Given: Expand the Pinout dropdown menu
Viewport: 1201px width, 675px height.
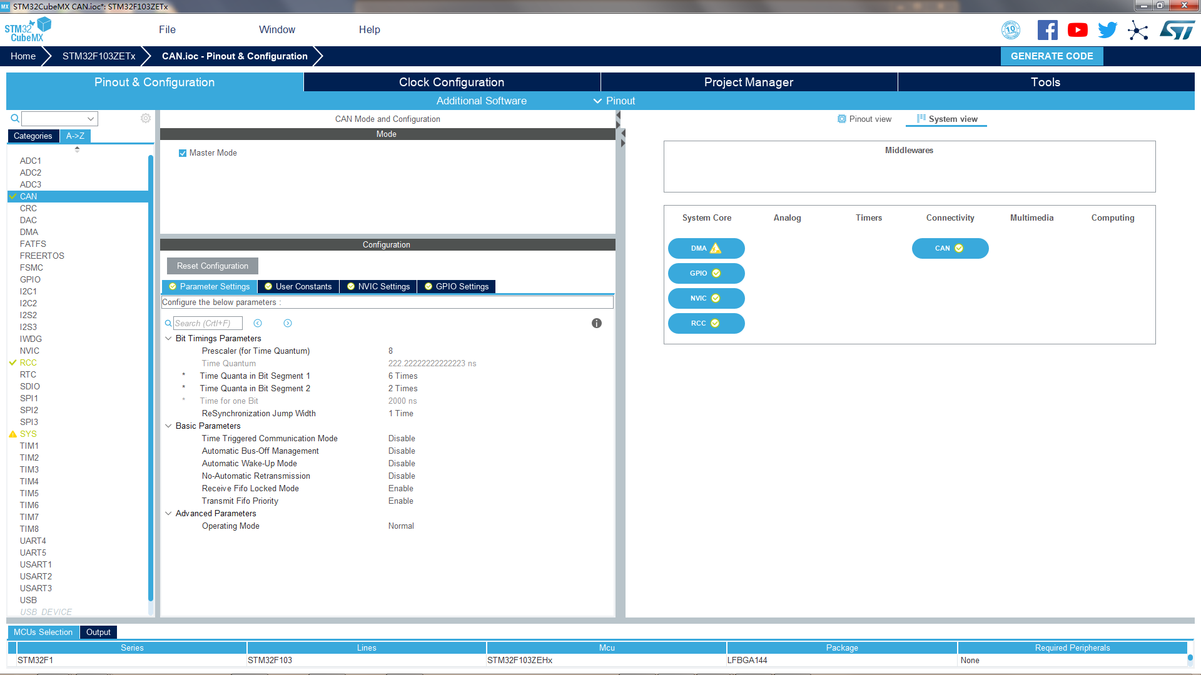Looking at the screenshot, I should pyautogui.click(x=614, y=101).
